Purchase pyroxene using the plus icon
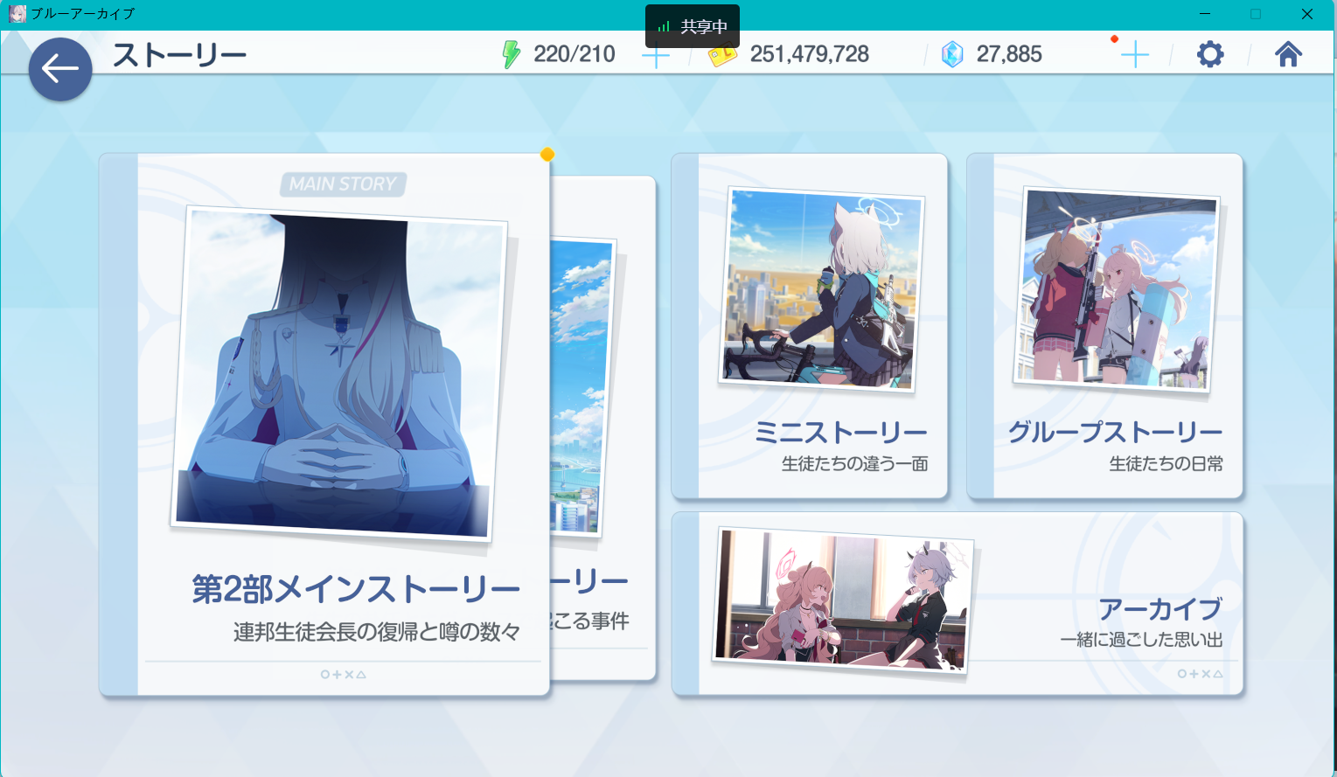The height and width of the screenshot is (777, 1337). [1134, 55]
